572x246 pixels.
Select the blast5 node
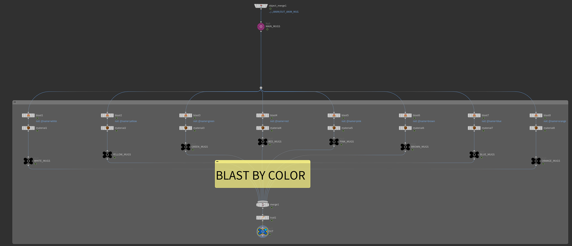click(334, 115)
